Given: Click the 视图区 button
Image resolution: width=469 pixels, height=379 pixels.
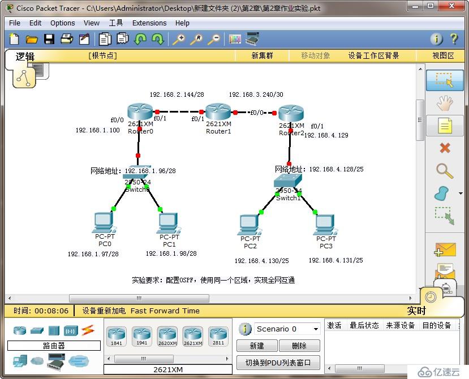Looking at the screenshot, I should coord(443,55).
